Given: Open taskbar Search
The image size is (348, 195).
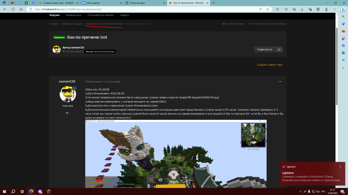Looking at the screenshot, I should coord(13,192).
